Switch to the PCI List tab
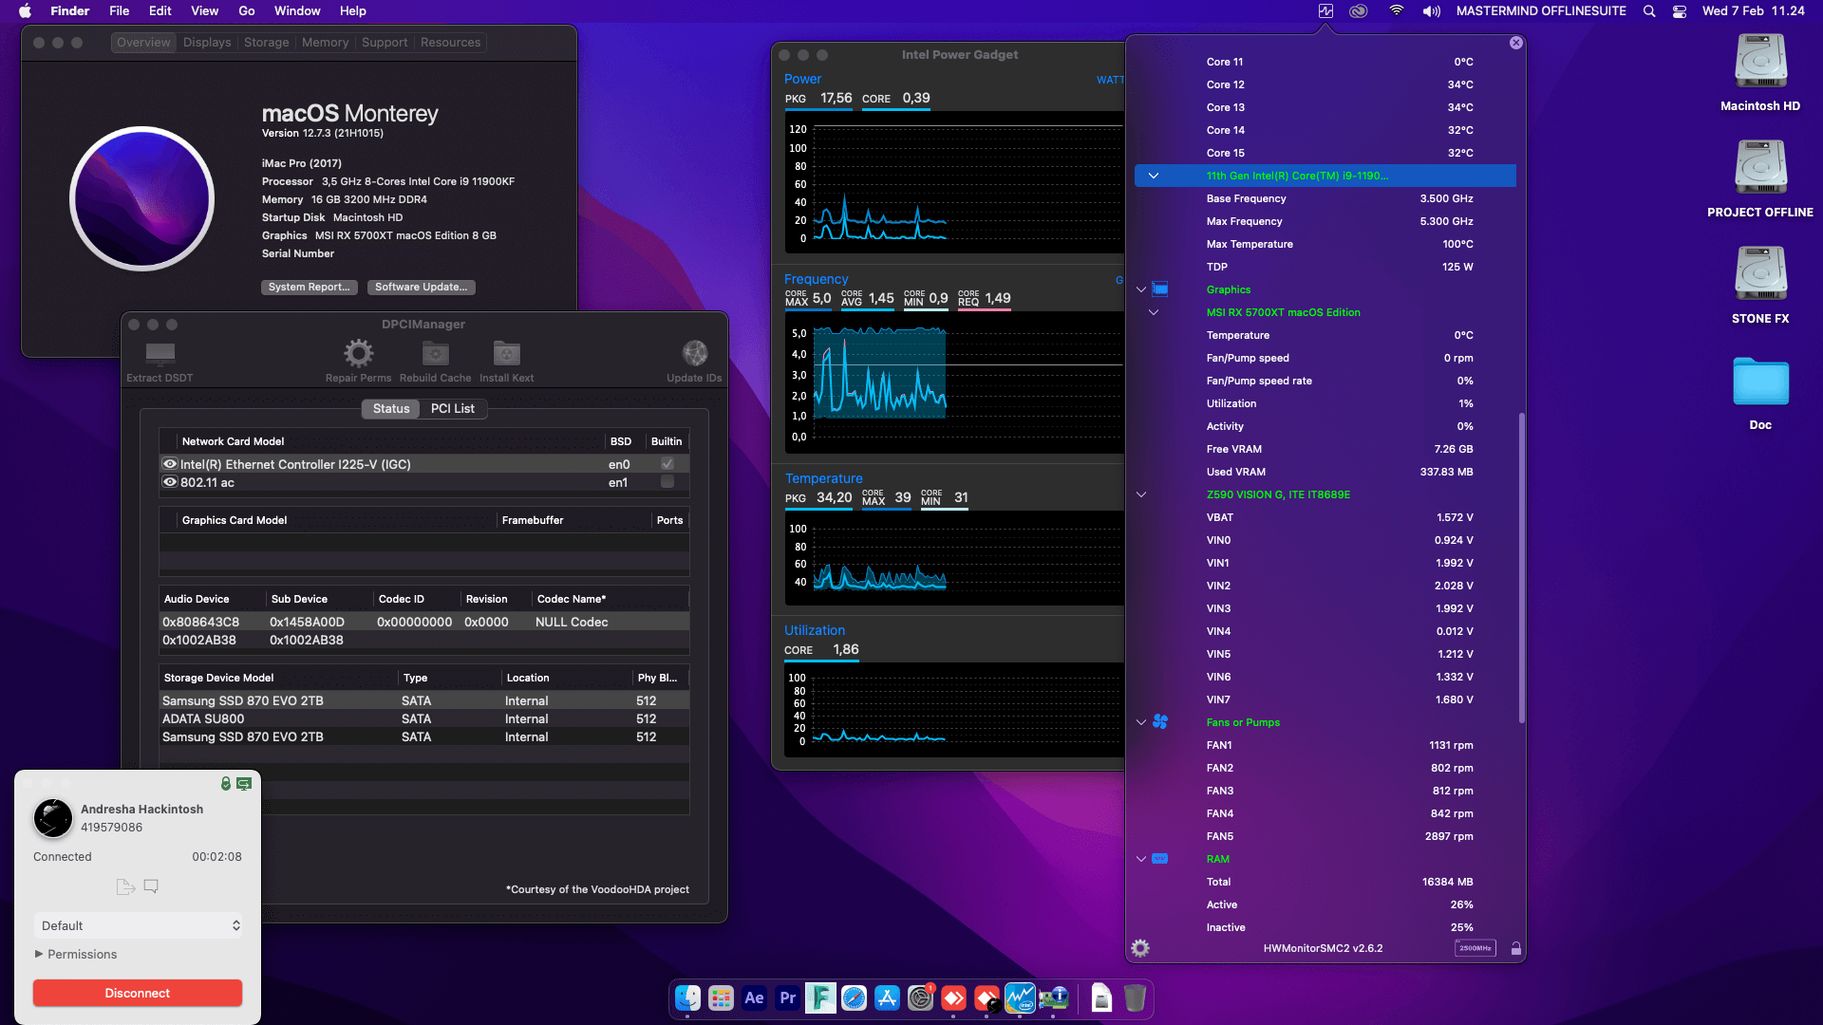1823x1025 pixels. (453, 408)
